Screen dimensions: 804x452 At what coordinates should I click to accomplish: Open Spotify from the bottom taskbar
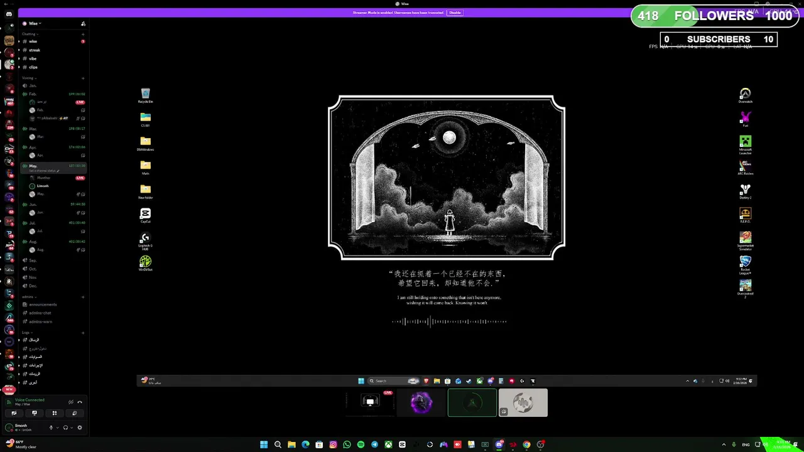(x=361, y=444)
